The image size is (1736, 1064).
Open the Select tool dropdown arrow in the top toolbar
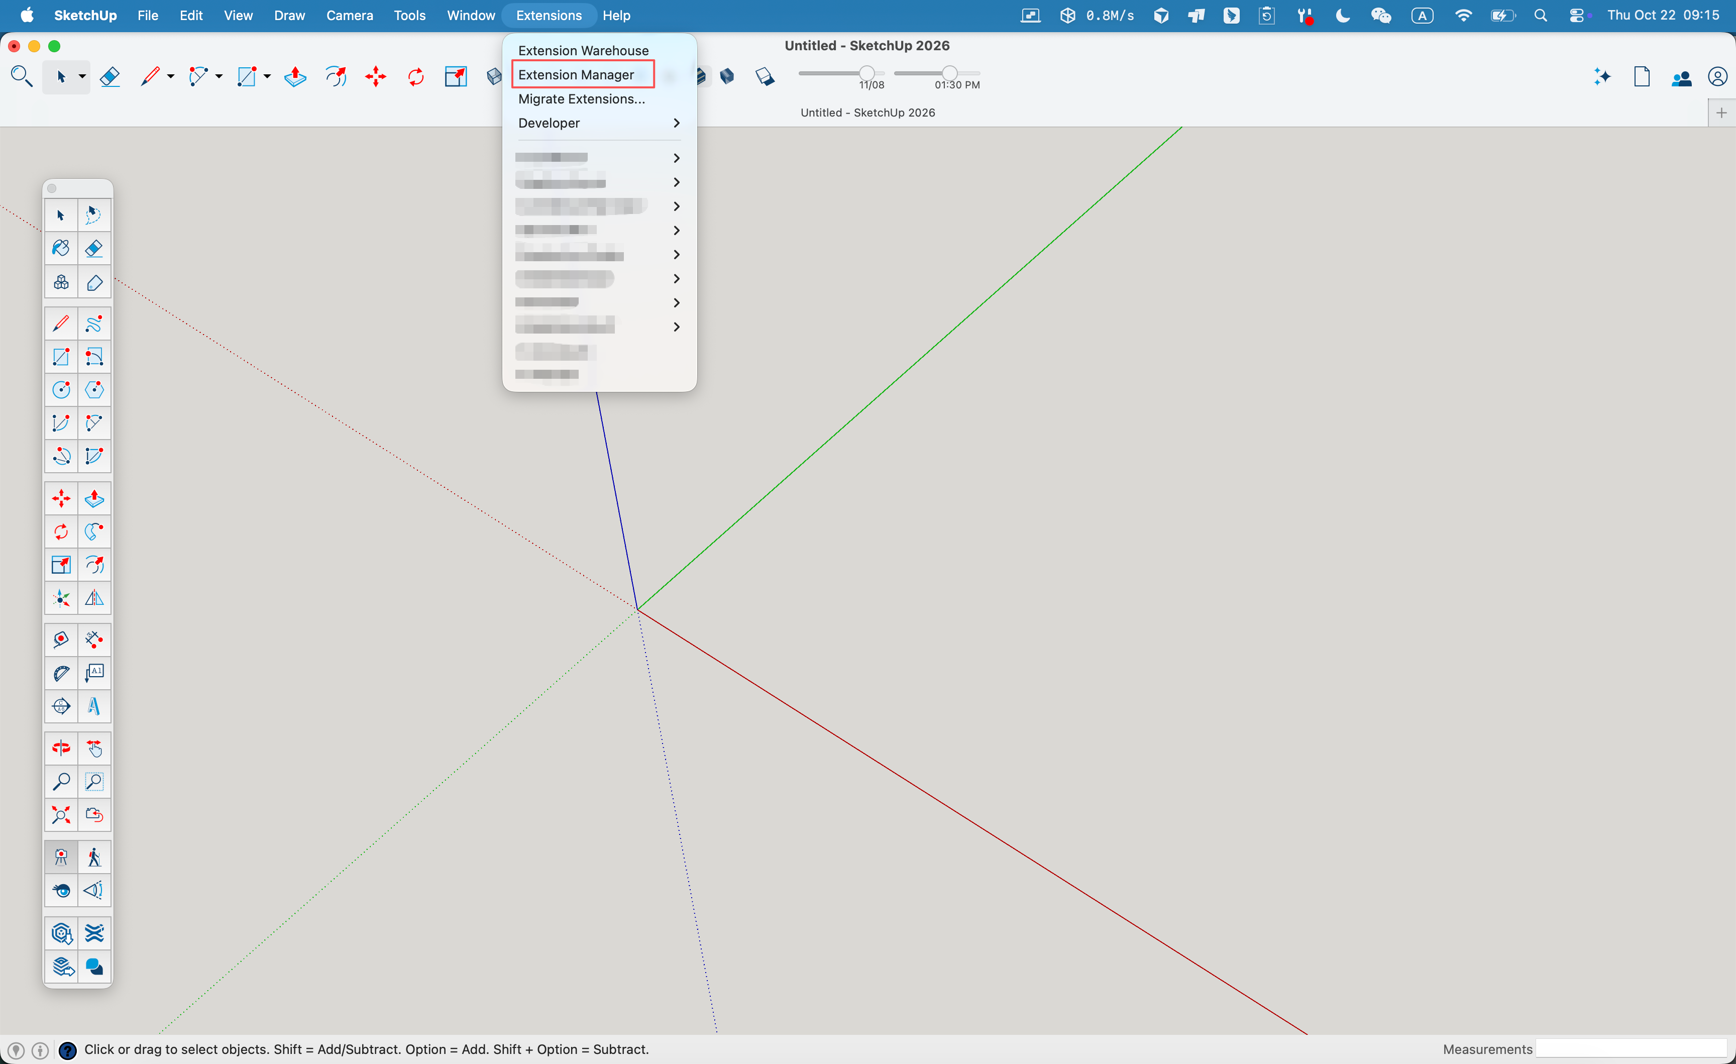82,76
